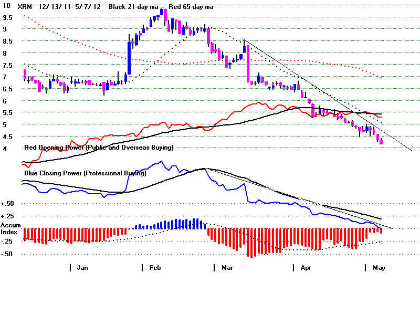Click the Blue Closing Power label
Image resolution: width=420 pixels, height=315 pixels.
pyautogui.click(x=85, y=172)
